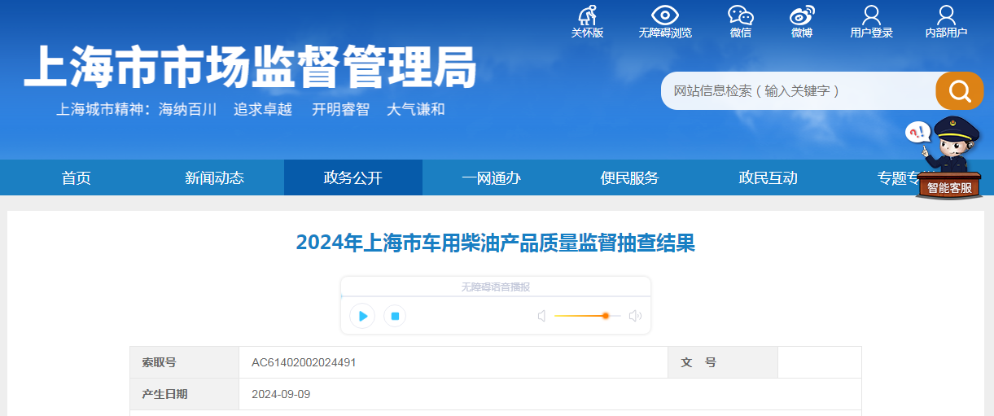Click the 无障碍浏览 eye icon
Image resolution: width=994 pixels, height=416 pixels.
pyautogui.click(x=665, y=15)
